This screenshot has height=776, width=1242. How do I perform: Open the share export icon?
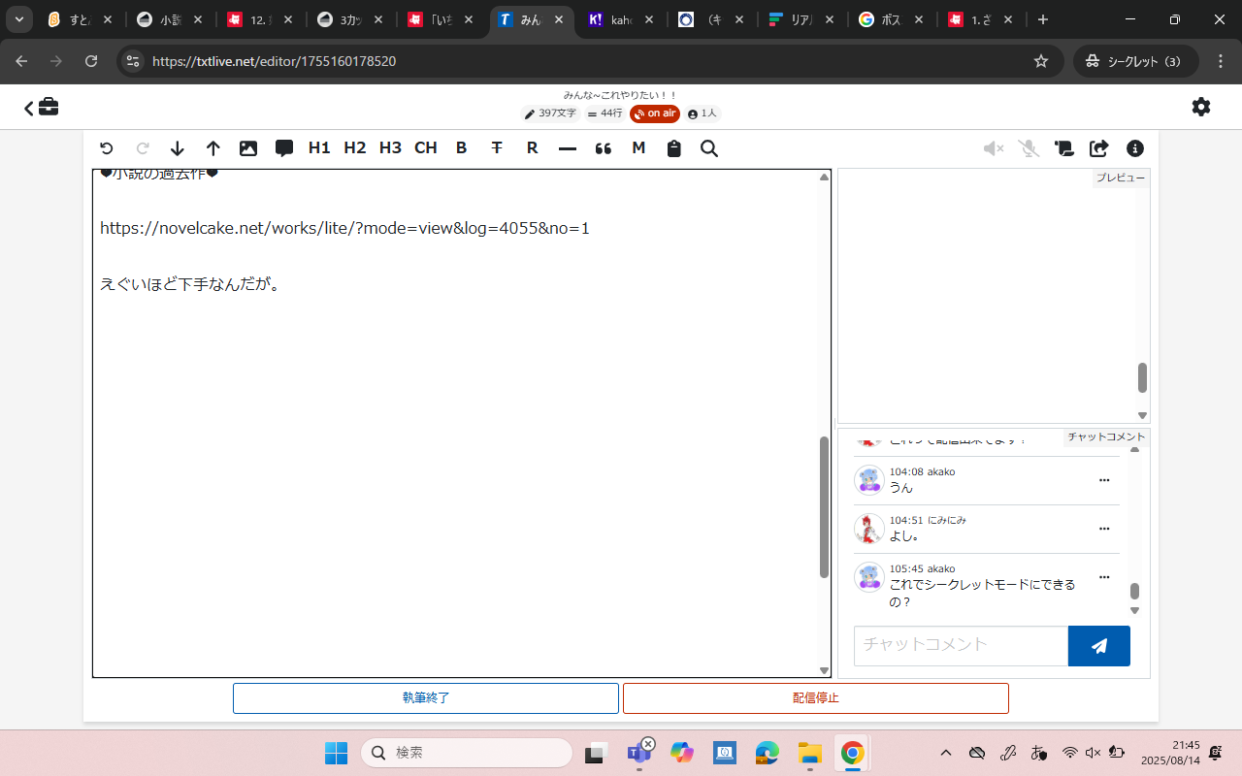pos(1099,148)
